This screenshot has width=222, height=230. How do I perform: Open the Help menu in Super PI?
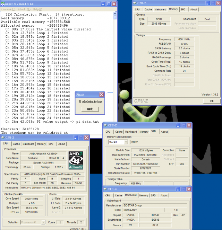(37, 9)
